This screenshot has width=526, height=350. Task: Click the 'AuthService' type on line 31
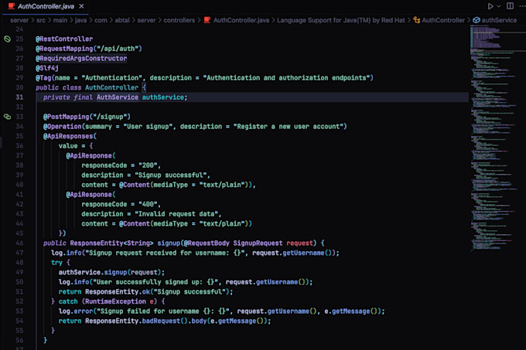click(118, 97)
